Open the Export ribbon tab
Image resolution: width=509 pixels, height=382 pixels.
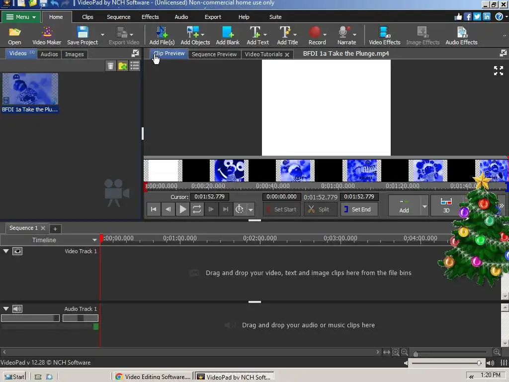[213, 17]
